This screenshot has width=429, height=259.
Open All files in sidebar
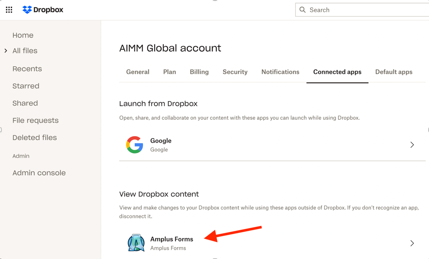[25, 50]
